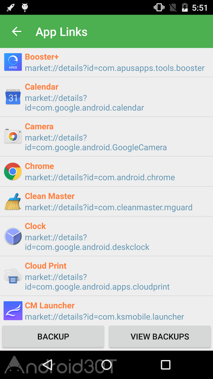This screenshot has width=213, height=379.
Task: Tap the Cloud Print icon
Action: coord(13,276)
